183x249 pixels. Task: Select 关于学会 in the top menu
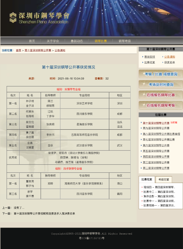(x=53, y=41)
